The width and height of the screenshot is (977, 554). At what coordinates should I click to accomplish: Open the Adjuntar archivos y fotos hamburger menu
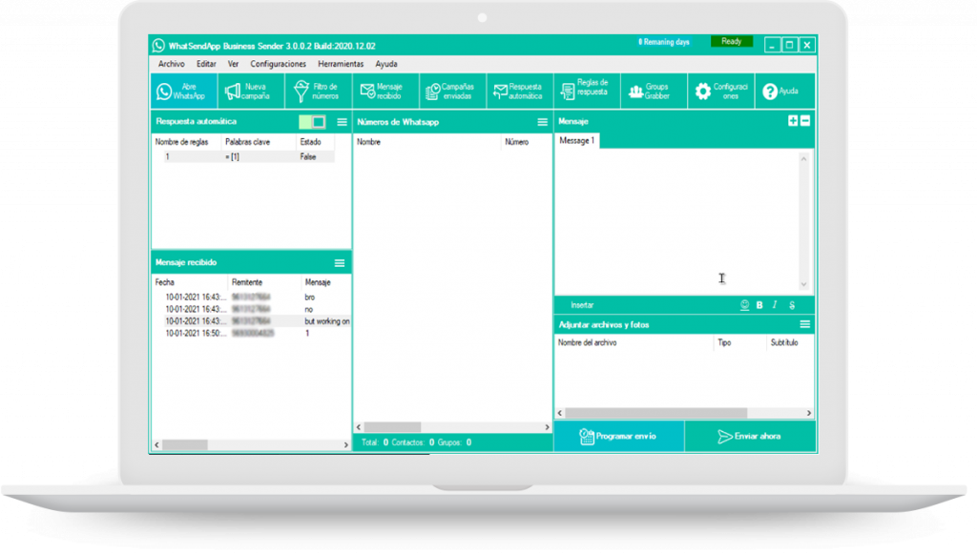[805, 324]
